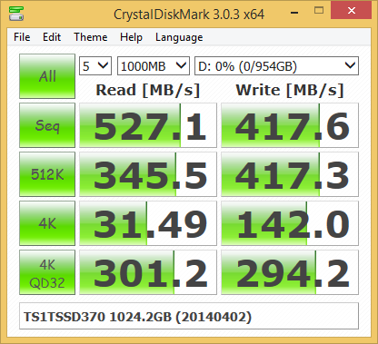Open the Edit menu
The height and width of the screenshot is (344, 378).
52,37
